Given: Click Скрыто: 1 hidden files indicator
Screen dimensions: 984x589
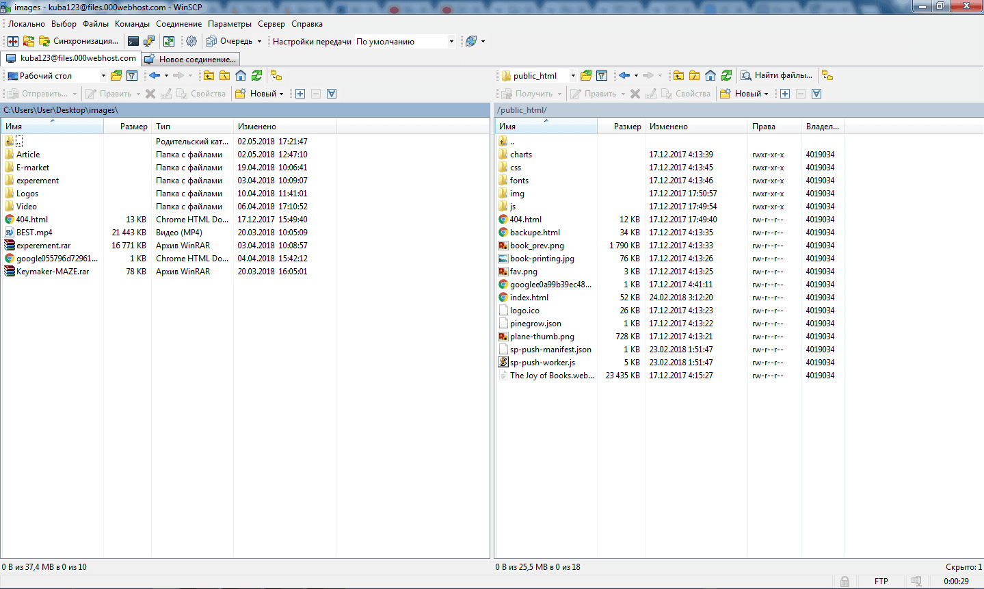Looking at the screenshot, I should coord(963,567).
